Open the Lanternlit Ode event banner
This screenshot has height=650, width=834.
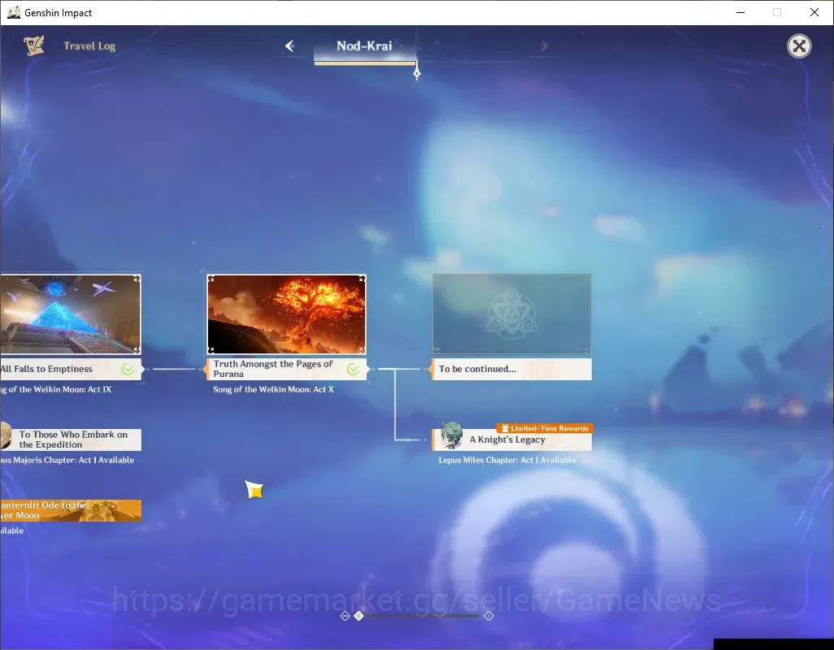[70, 510]
